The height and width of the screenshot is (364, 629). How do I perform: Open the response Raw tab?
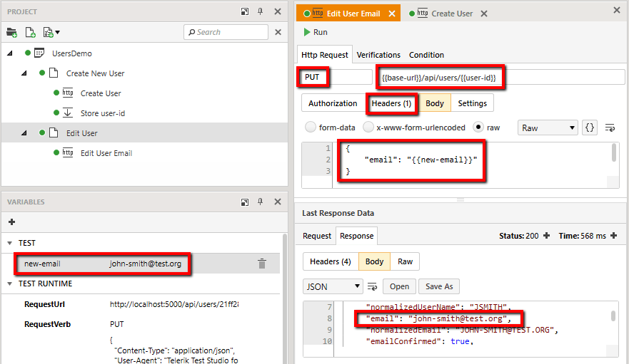pos(405,261)
